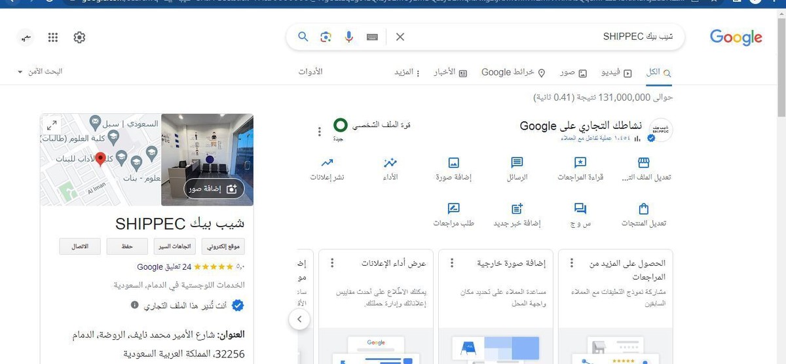Open عرض أداء الإعلانات card
Image resolution: width=786 pixels, height=364 pixels.
[375, 306]
